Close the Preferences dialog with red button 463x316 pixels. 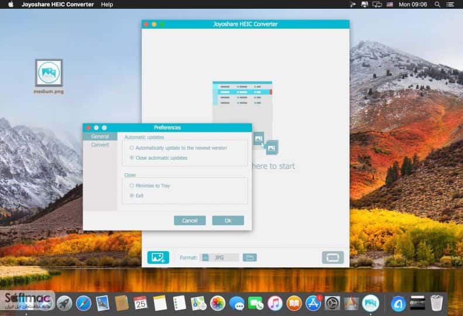[x=88, y=128]
